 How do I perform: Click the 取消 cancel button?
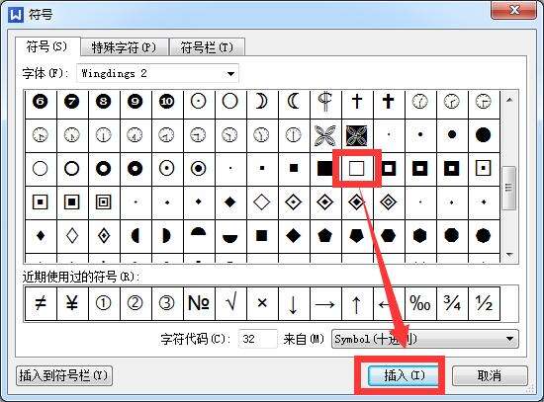(x=490, y=375)
